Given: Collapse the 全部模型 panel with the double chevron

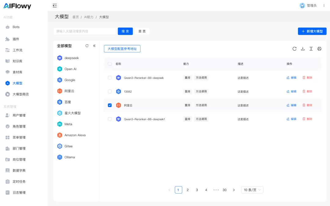Looking at the screenshot, I should point(94,46).
